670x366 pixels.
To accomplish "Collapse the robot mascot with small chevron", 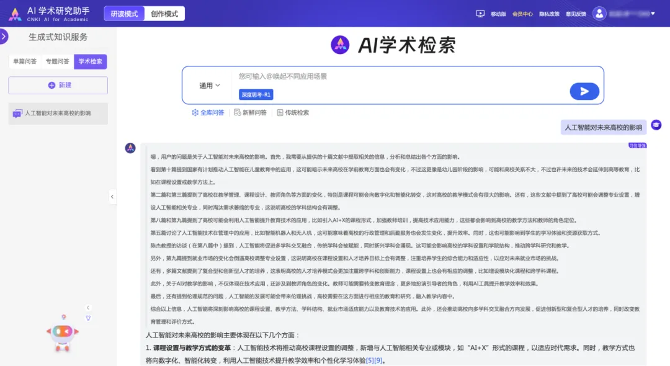I will point(88,308).
